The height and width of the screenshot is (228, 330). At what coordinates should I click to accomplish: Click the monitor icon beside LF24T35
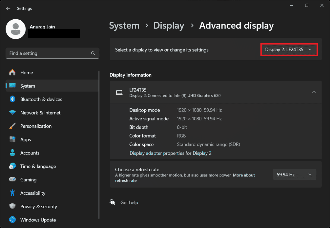(119, 92)
